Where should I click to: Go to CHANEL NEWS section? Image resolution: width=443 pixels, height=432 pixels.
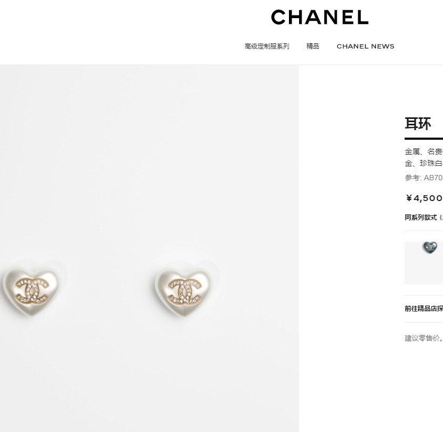click(365, 46)
